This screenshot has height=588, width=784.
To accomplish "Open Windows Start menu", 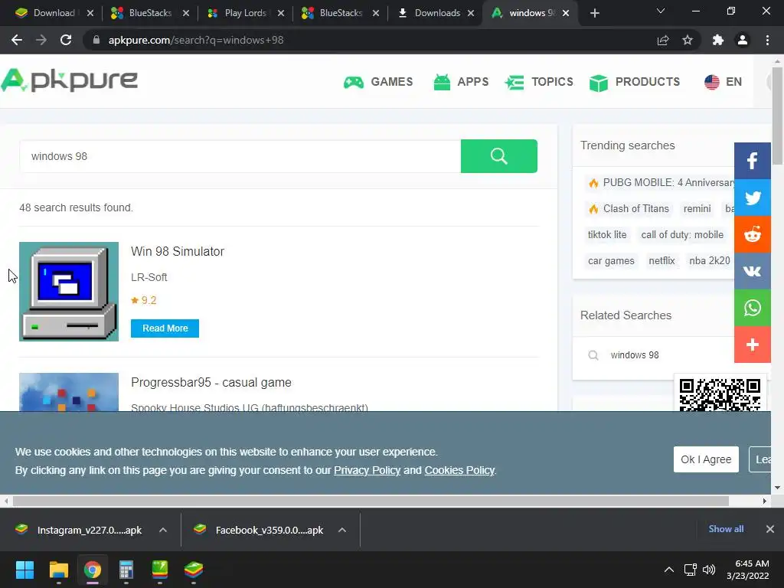I will pyautogui.click(x=24, y=570).
